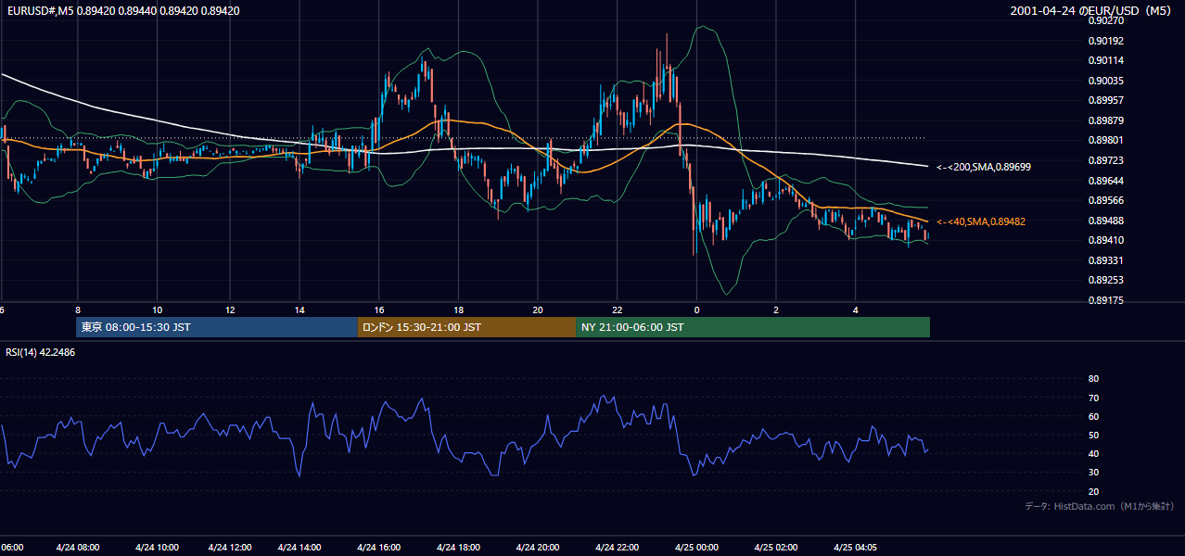
Task: Click price axis value 0.89644
Action: point(1105,181)
